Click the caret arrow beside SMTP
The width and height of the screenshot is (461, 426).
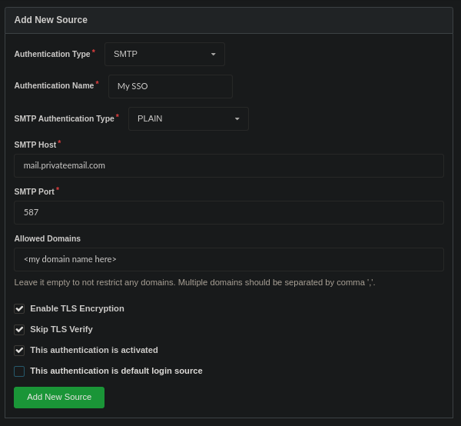coord(214,54)
